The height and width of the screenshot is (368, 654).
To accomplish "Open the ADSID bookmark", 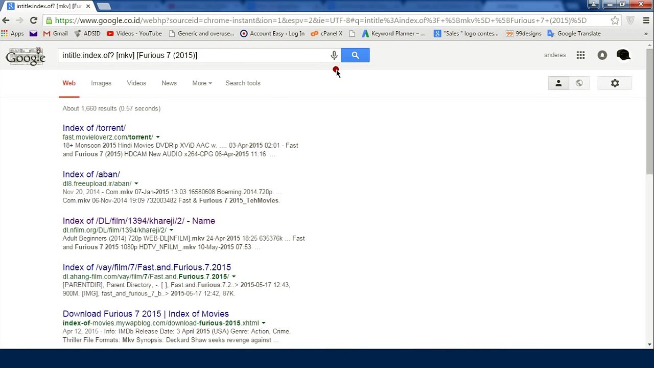I will (x=87, y=34).
